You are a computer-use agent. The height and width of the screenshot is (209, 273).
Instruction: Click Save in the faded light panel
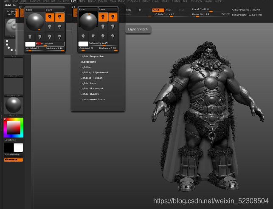tap(55, 10)
